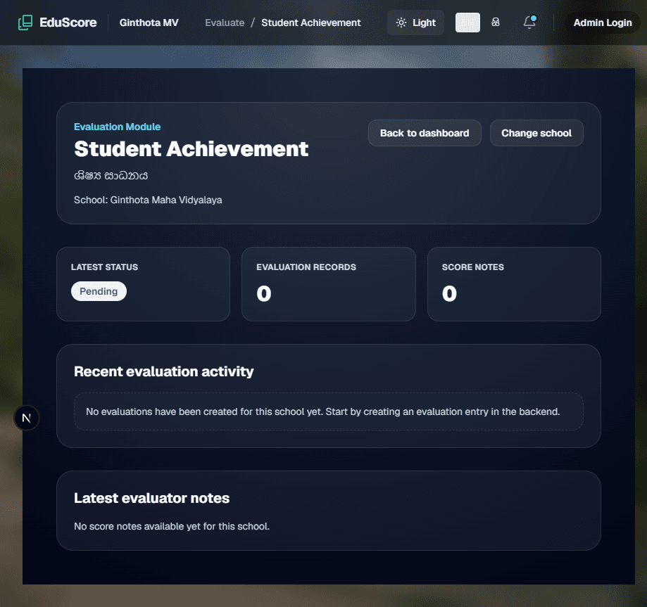Click the zero under Evaluation Records
The height and width of the screenshot is (607, 647).
pos(264,293)
